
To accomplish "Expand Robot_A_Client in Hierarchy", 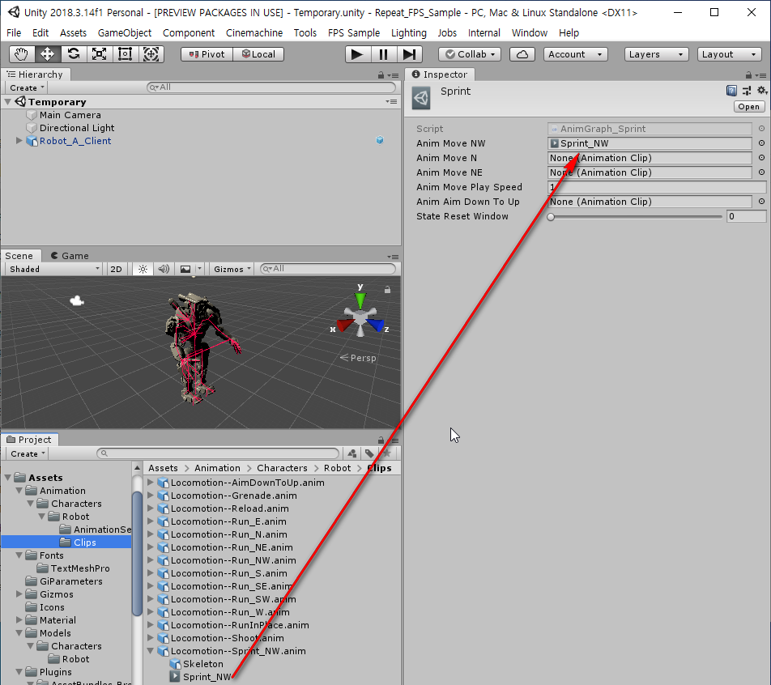I will pyautogui.click(x=19, y=141).
